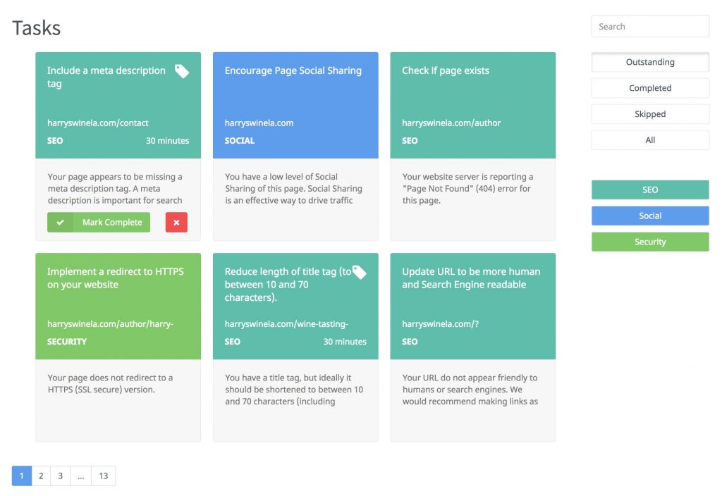This screenshot has height=496, width=722.
Task: Open page 2 of tasks
Action: click(41, 476)
